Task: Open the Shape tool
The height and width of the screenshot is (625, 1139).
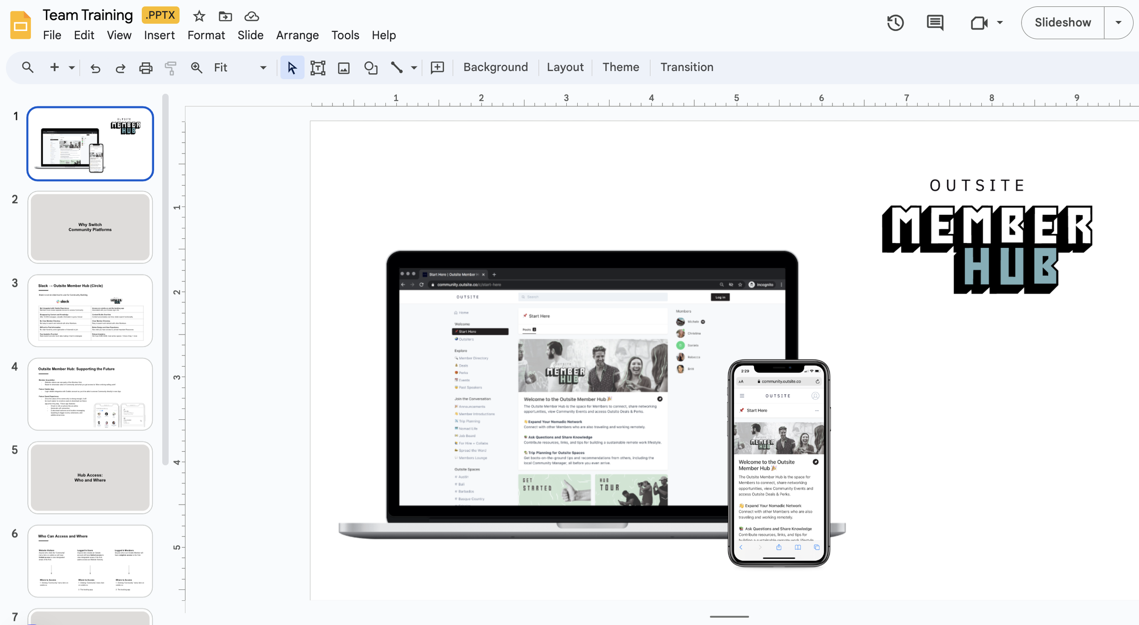Action: [371, 68]
